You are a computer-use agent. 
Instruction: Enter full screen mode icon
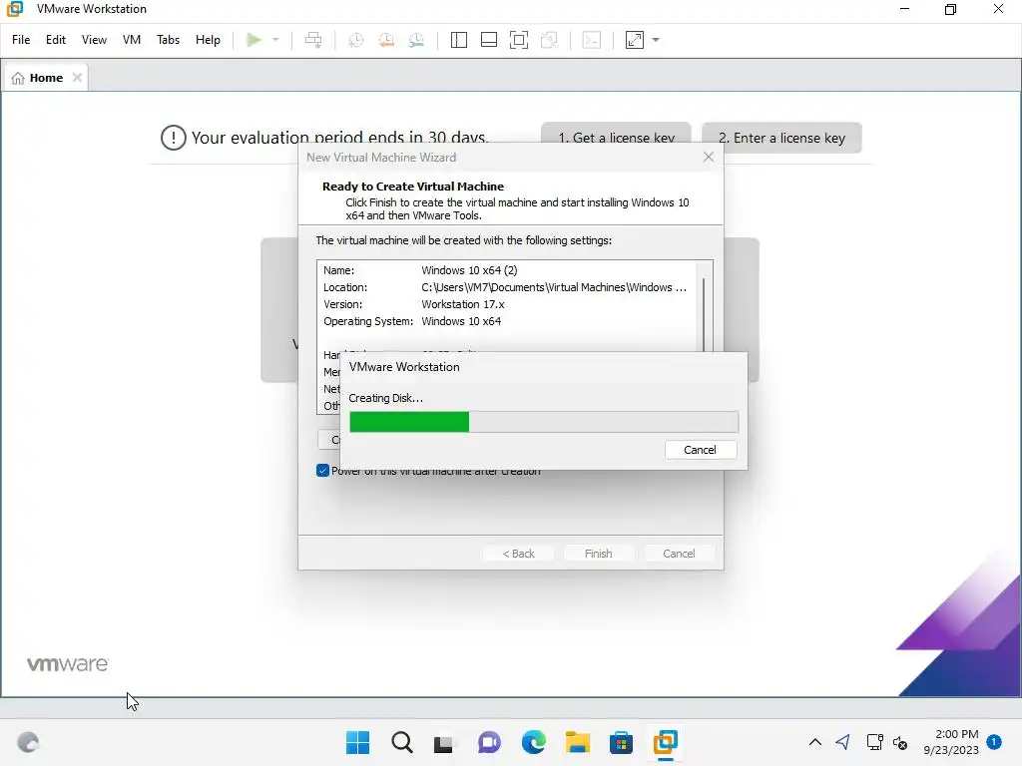coord(519,40)
